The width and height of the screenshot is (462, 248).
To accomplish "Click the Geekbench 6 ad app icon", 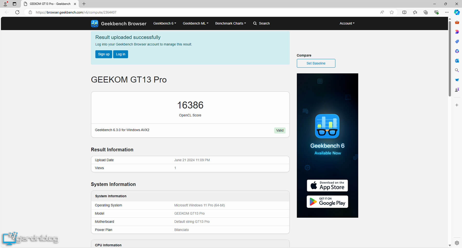I will pyautogui.click(x=327, y=126).
